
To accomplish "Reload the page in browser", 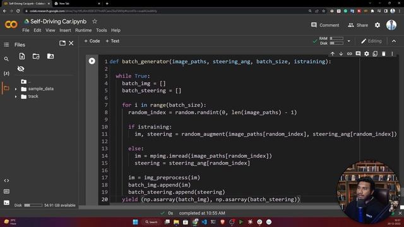I will 18,11.
